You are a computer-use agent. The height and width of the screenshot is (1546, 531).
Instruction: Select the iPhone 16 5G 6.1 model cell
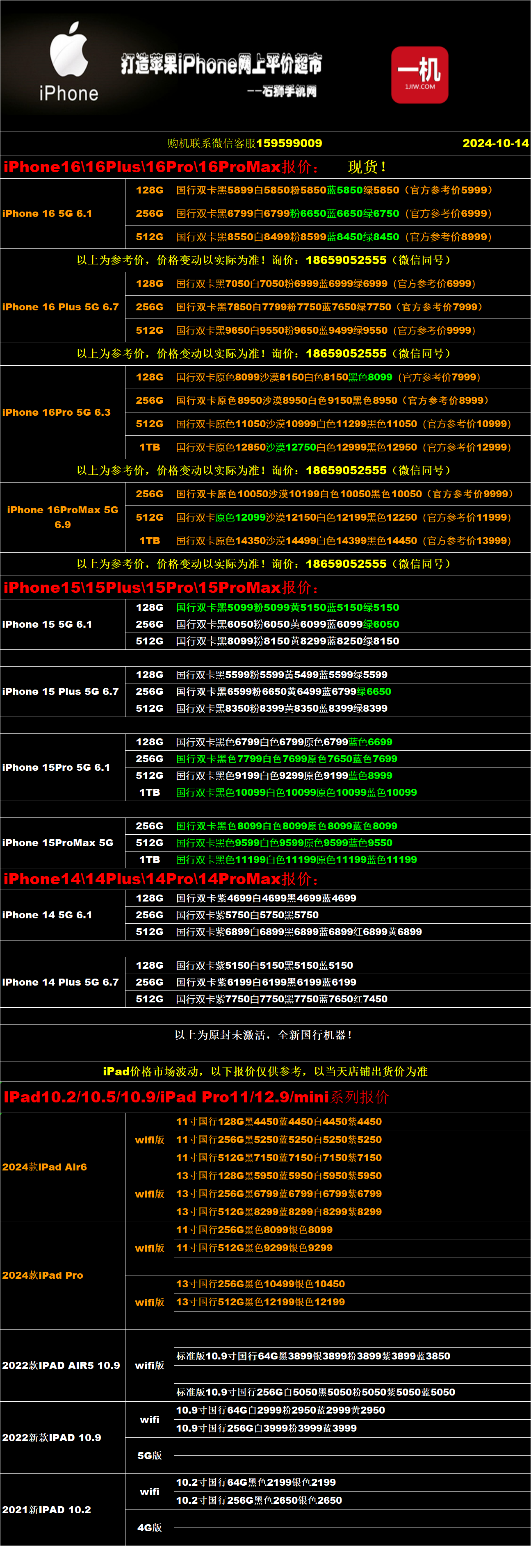tap(62, 214)
